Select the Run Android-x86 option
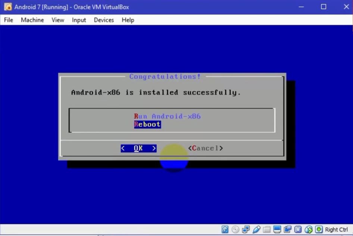This screenshot has width=353, height=236. [167, 116]
